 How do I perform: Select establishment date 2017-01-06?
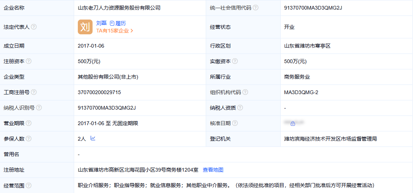coord(91,46)
